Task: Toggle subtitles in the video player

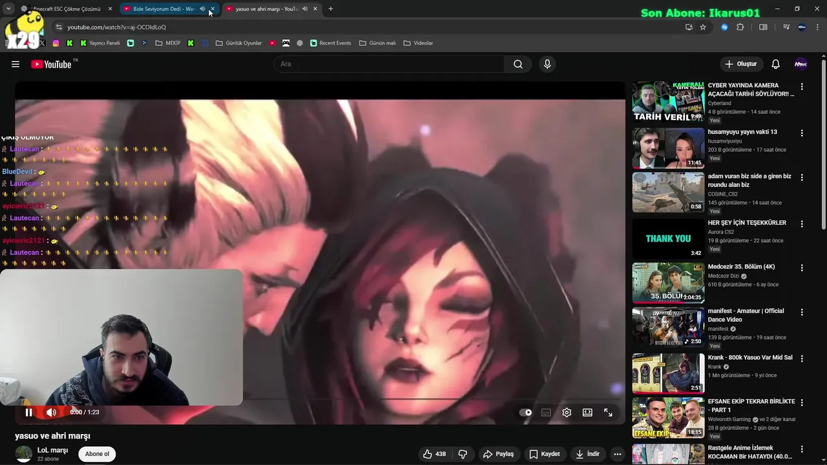Action: click(x=546, y=413)
